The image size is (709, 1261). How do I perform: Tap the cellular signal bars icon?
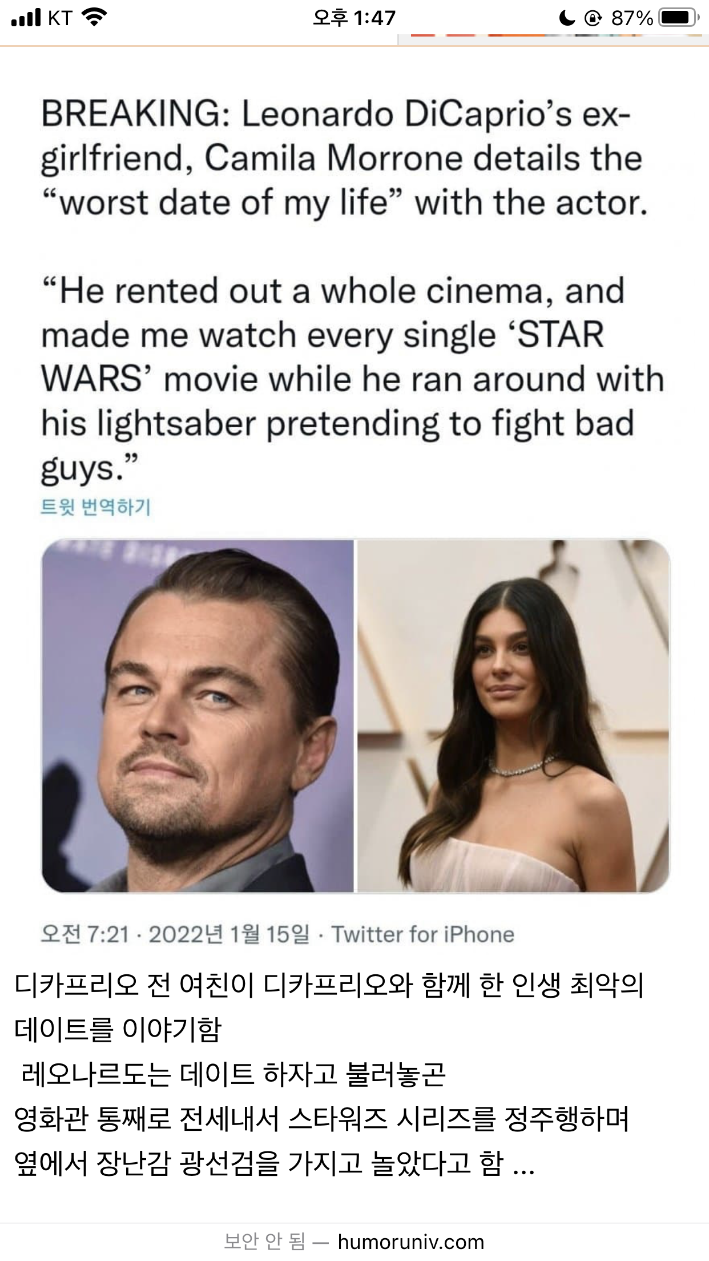[26, 18]
